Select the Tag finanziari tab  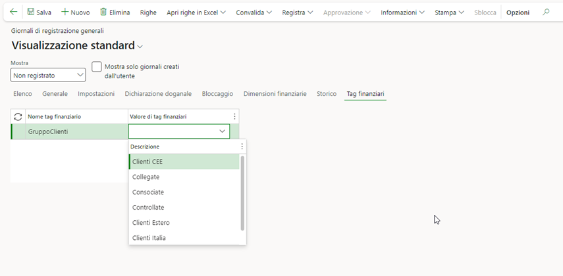coord(365,93)
